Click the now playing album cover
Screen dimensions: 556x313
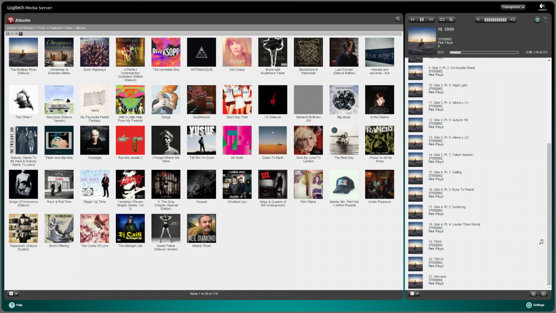[422, 40]
